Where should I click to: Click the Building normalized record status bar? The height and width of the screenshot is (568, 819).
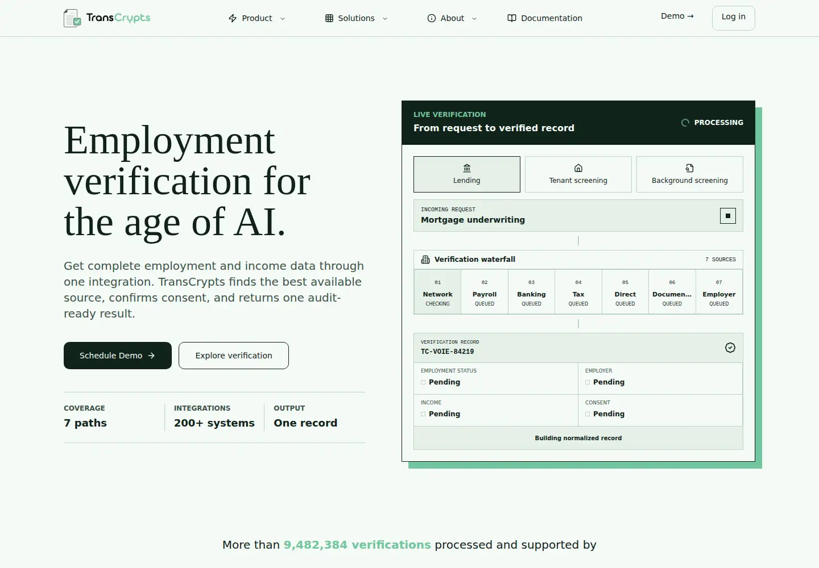point(578,438)
